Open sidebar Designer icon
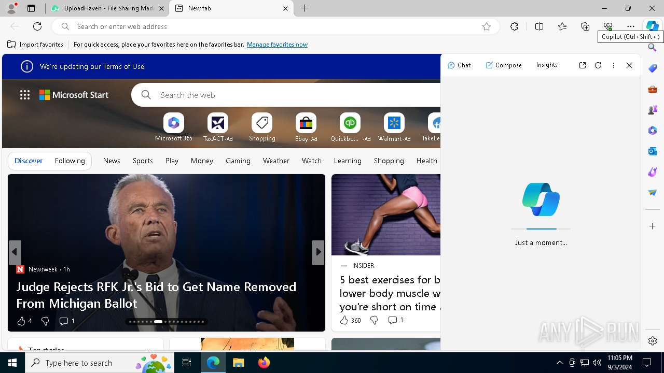Image resolution: width=664 pixels, height=373 pixels. click(x=653, y=172)
